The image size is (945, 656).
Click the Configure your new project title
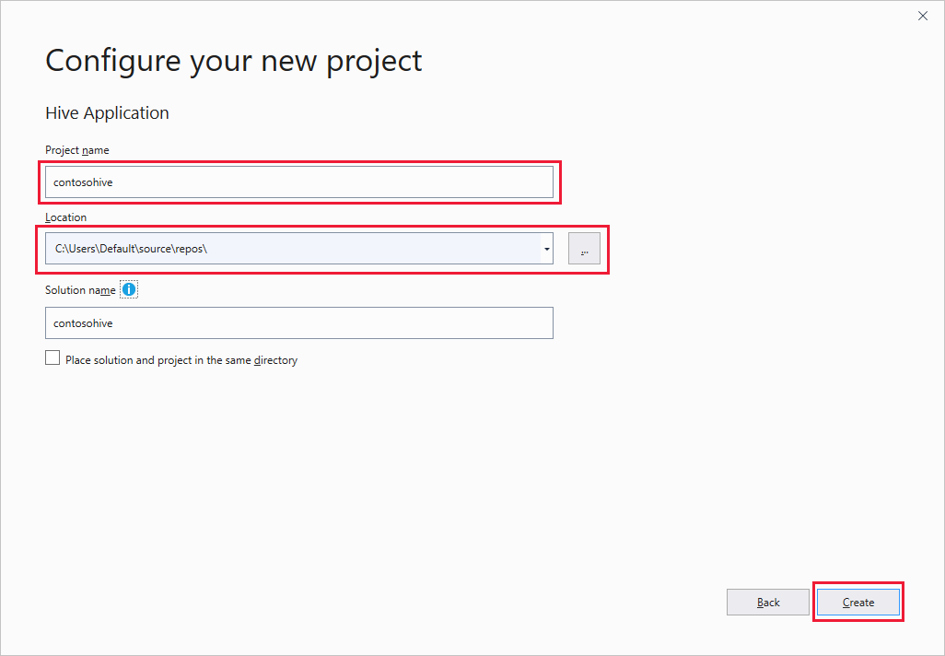coord(233,61)
